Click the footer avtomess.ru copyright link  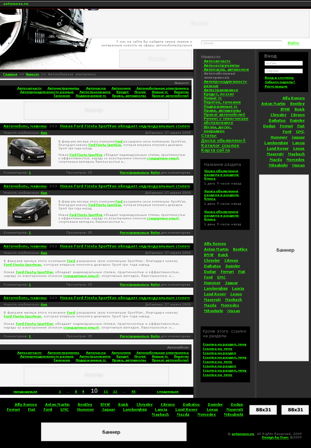point(243,434)
